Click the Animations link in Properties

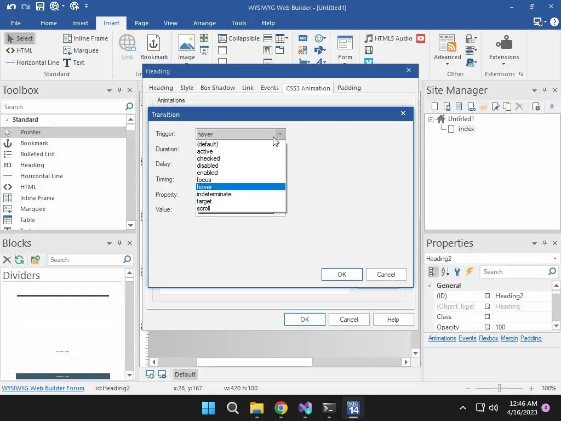pos(442,338)
